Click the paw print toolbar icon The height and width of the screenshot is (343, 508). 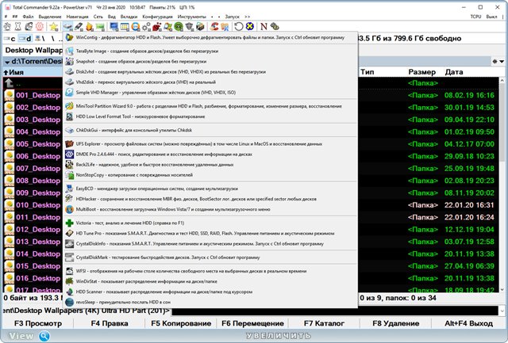point(7,26)
